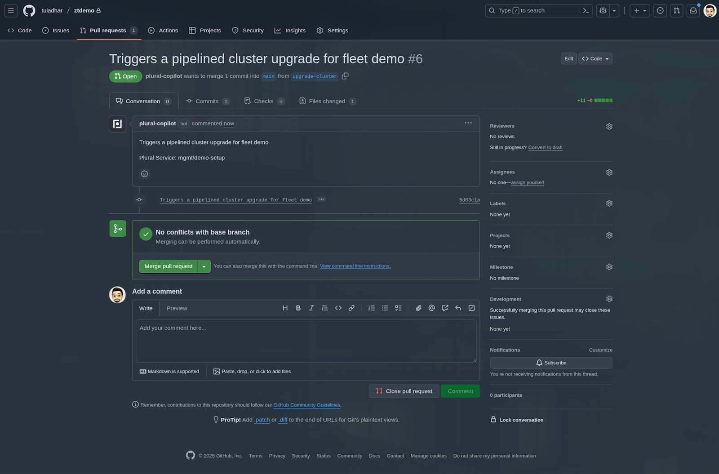
Task: Open View command line instructions link
Action: tap(355, 266)
